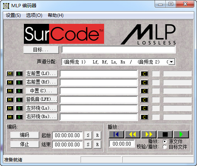This screenshot has width=197, height=166.
Task: Click the 超低音 file path field
Action: (99, 100)
